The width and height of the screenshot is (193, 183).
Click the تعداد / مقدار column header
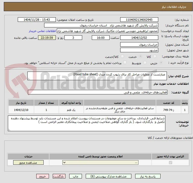coord(46,103)
